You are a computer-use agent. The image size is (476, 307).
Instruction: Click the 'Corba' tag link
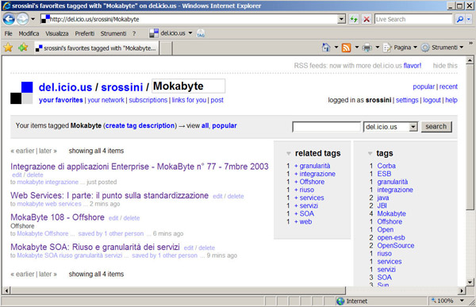click(386, 166)
